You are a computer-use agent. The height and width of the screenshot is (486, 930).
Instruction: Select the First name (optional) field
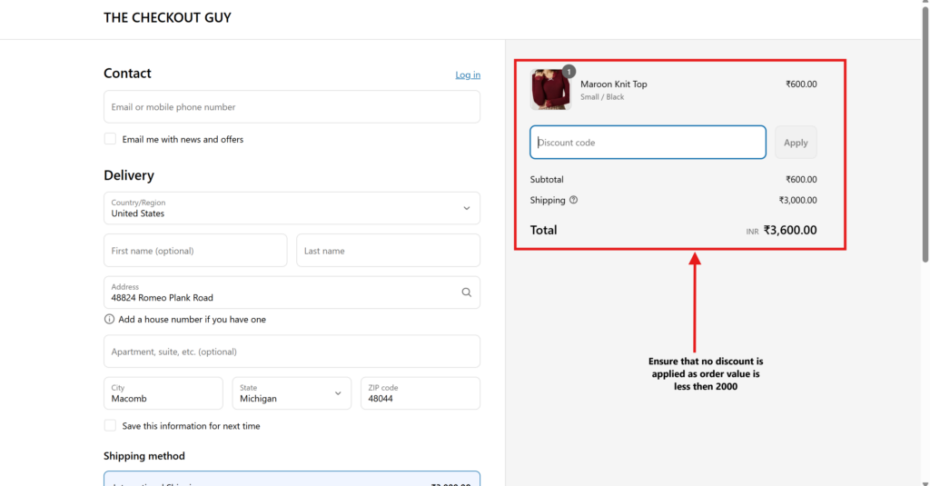point(195,251)
